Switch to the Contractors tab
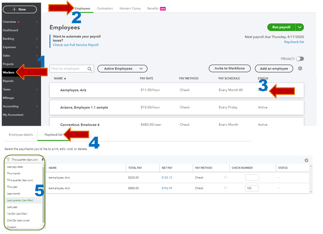Screen dimensions: 323x234 pos(105,9)
